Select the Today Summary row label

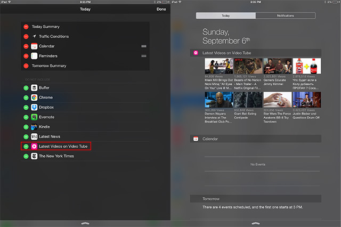click(46, 27)
